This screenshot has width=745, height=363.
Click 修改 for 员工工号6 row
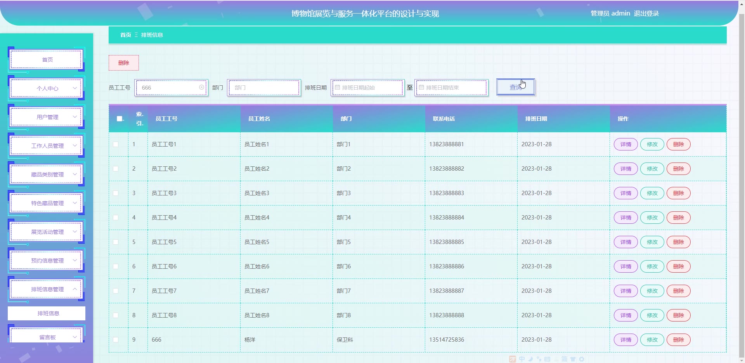(652, 266)
